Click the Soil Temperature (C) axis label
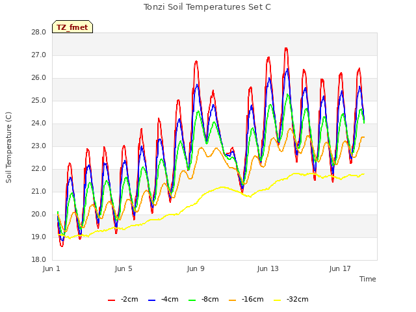416x312 pixels. point(8,148)
